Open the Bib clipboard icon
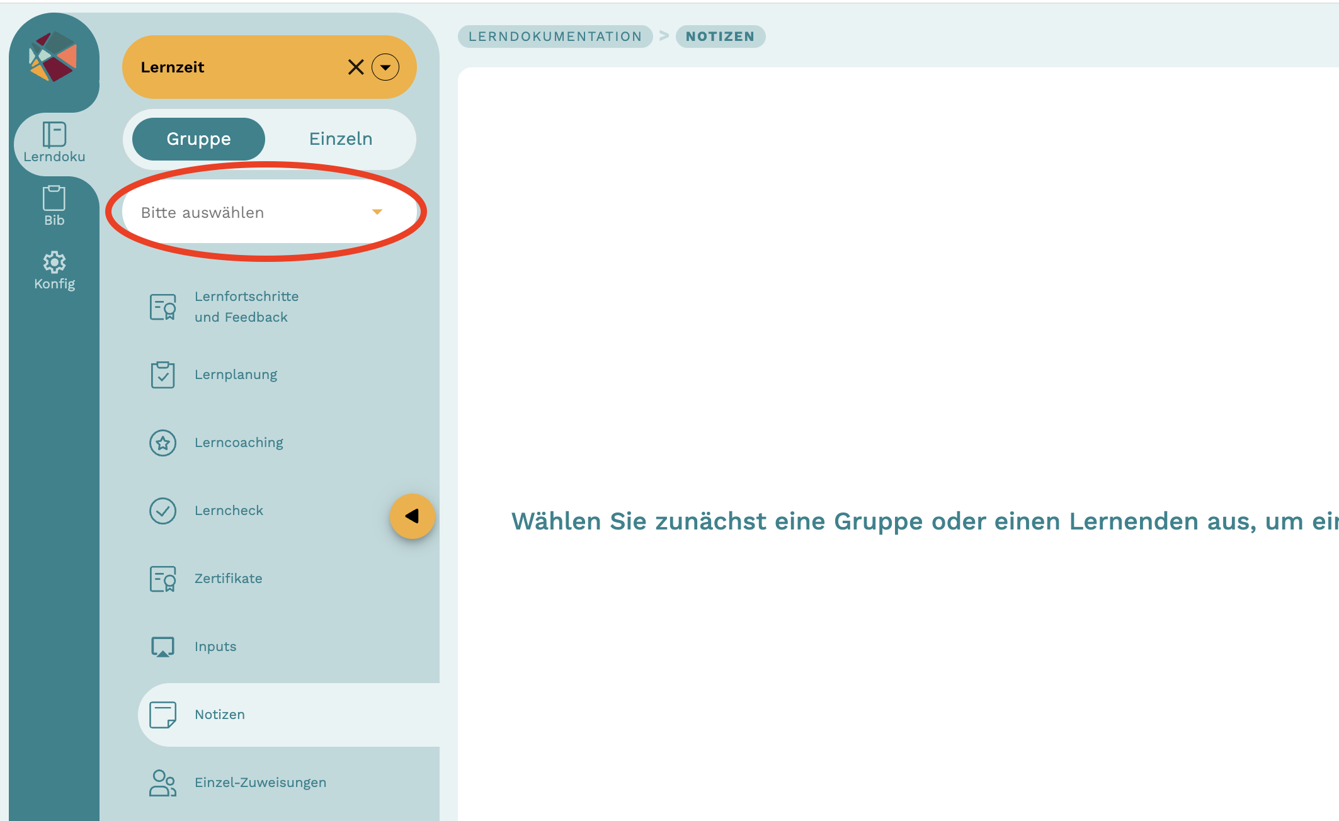The image size is (1339, 821). coord(54,198)
